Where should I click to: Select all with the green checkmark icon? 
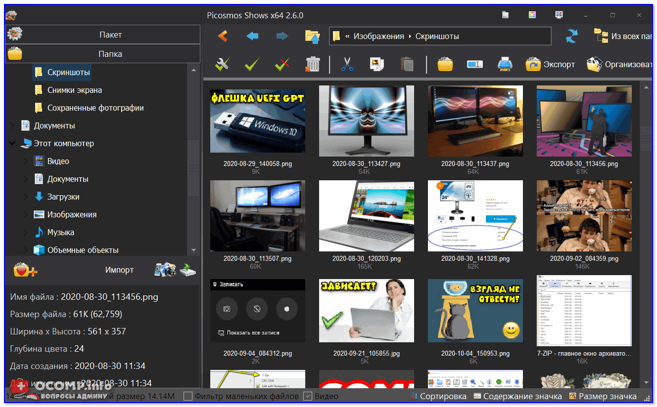point(252,64)
